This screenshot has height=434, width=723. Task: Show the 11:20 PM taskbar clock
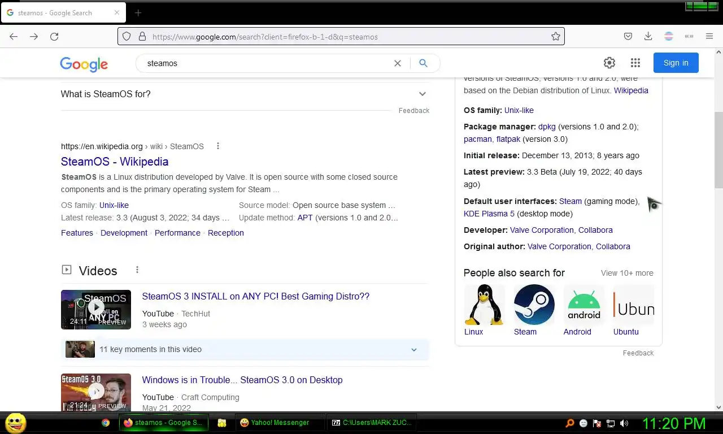674,423
